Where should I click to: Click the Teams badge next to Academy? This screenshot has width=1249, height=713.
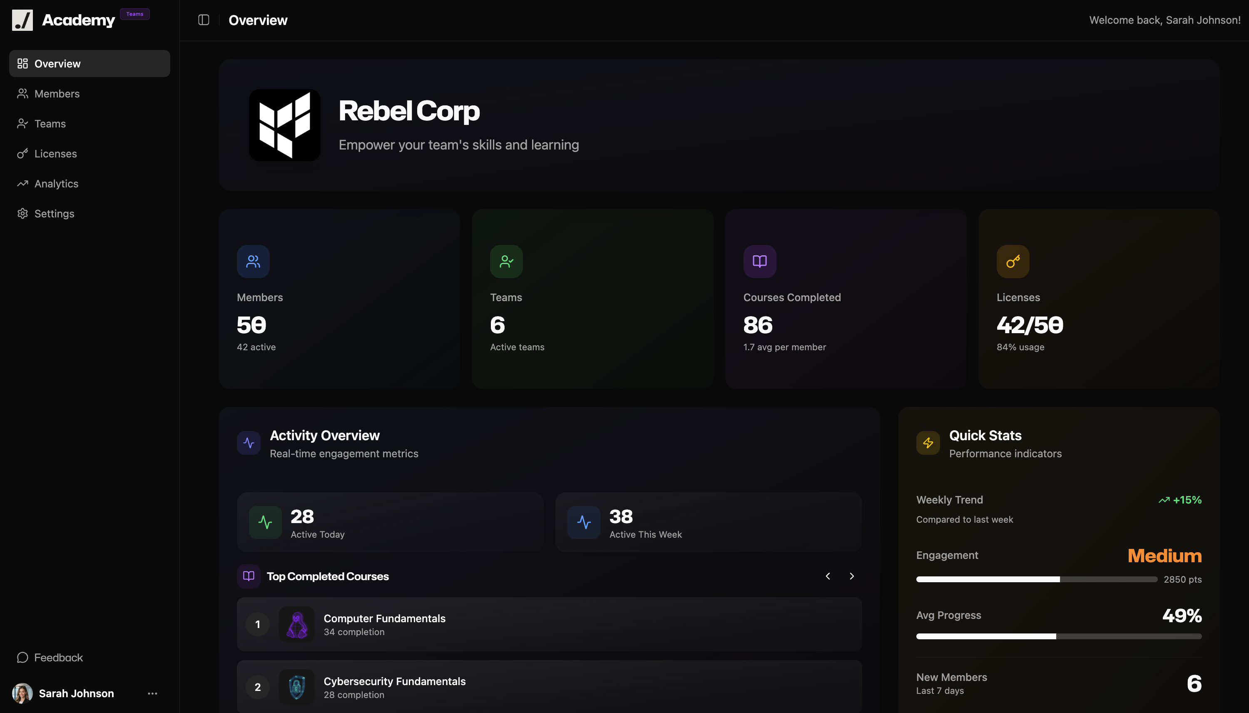(x=134, y=14)
